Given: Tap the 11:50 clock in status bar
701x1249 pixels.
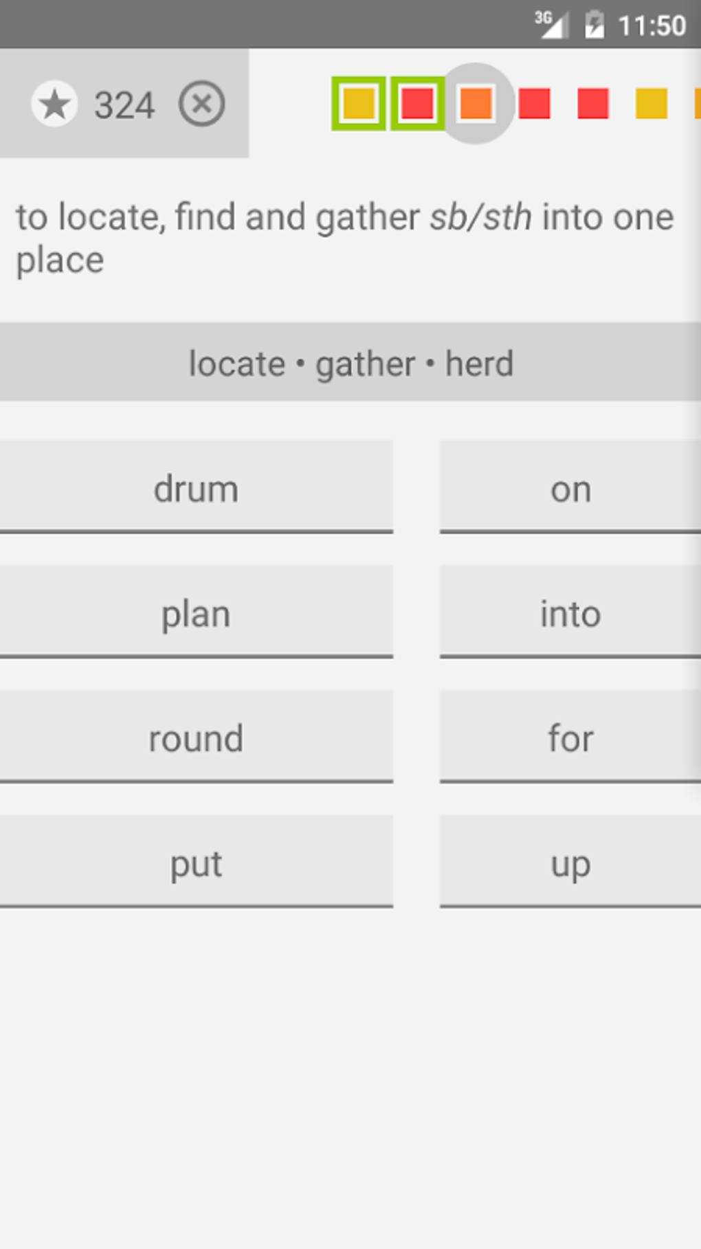Looking at the screenshot, I should click(x=652, y=25).
